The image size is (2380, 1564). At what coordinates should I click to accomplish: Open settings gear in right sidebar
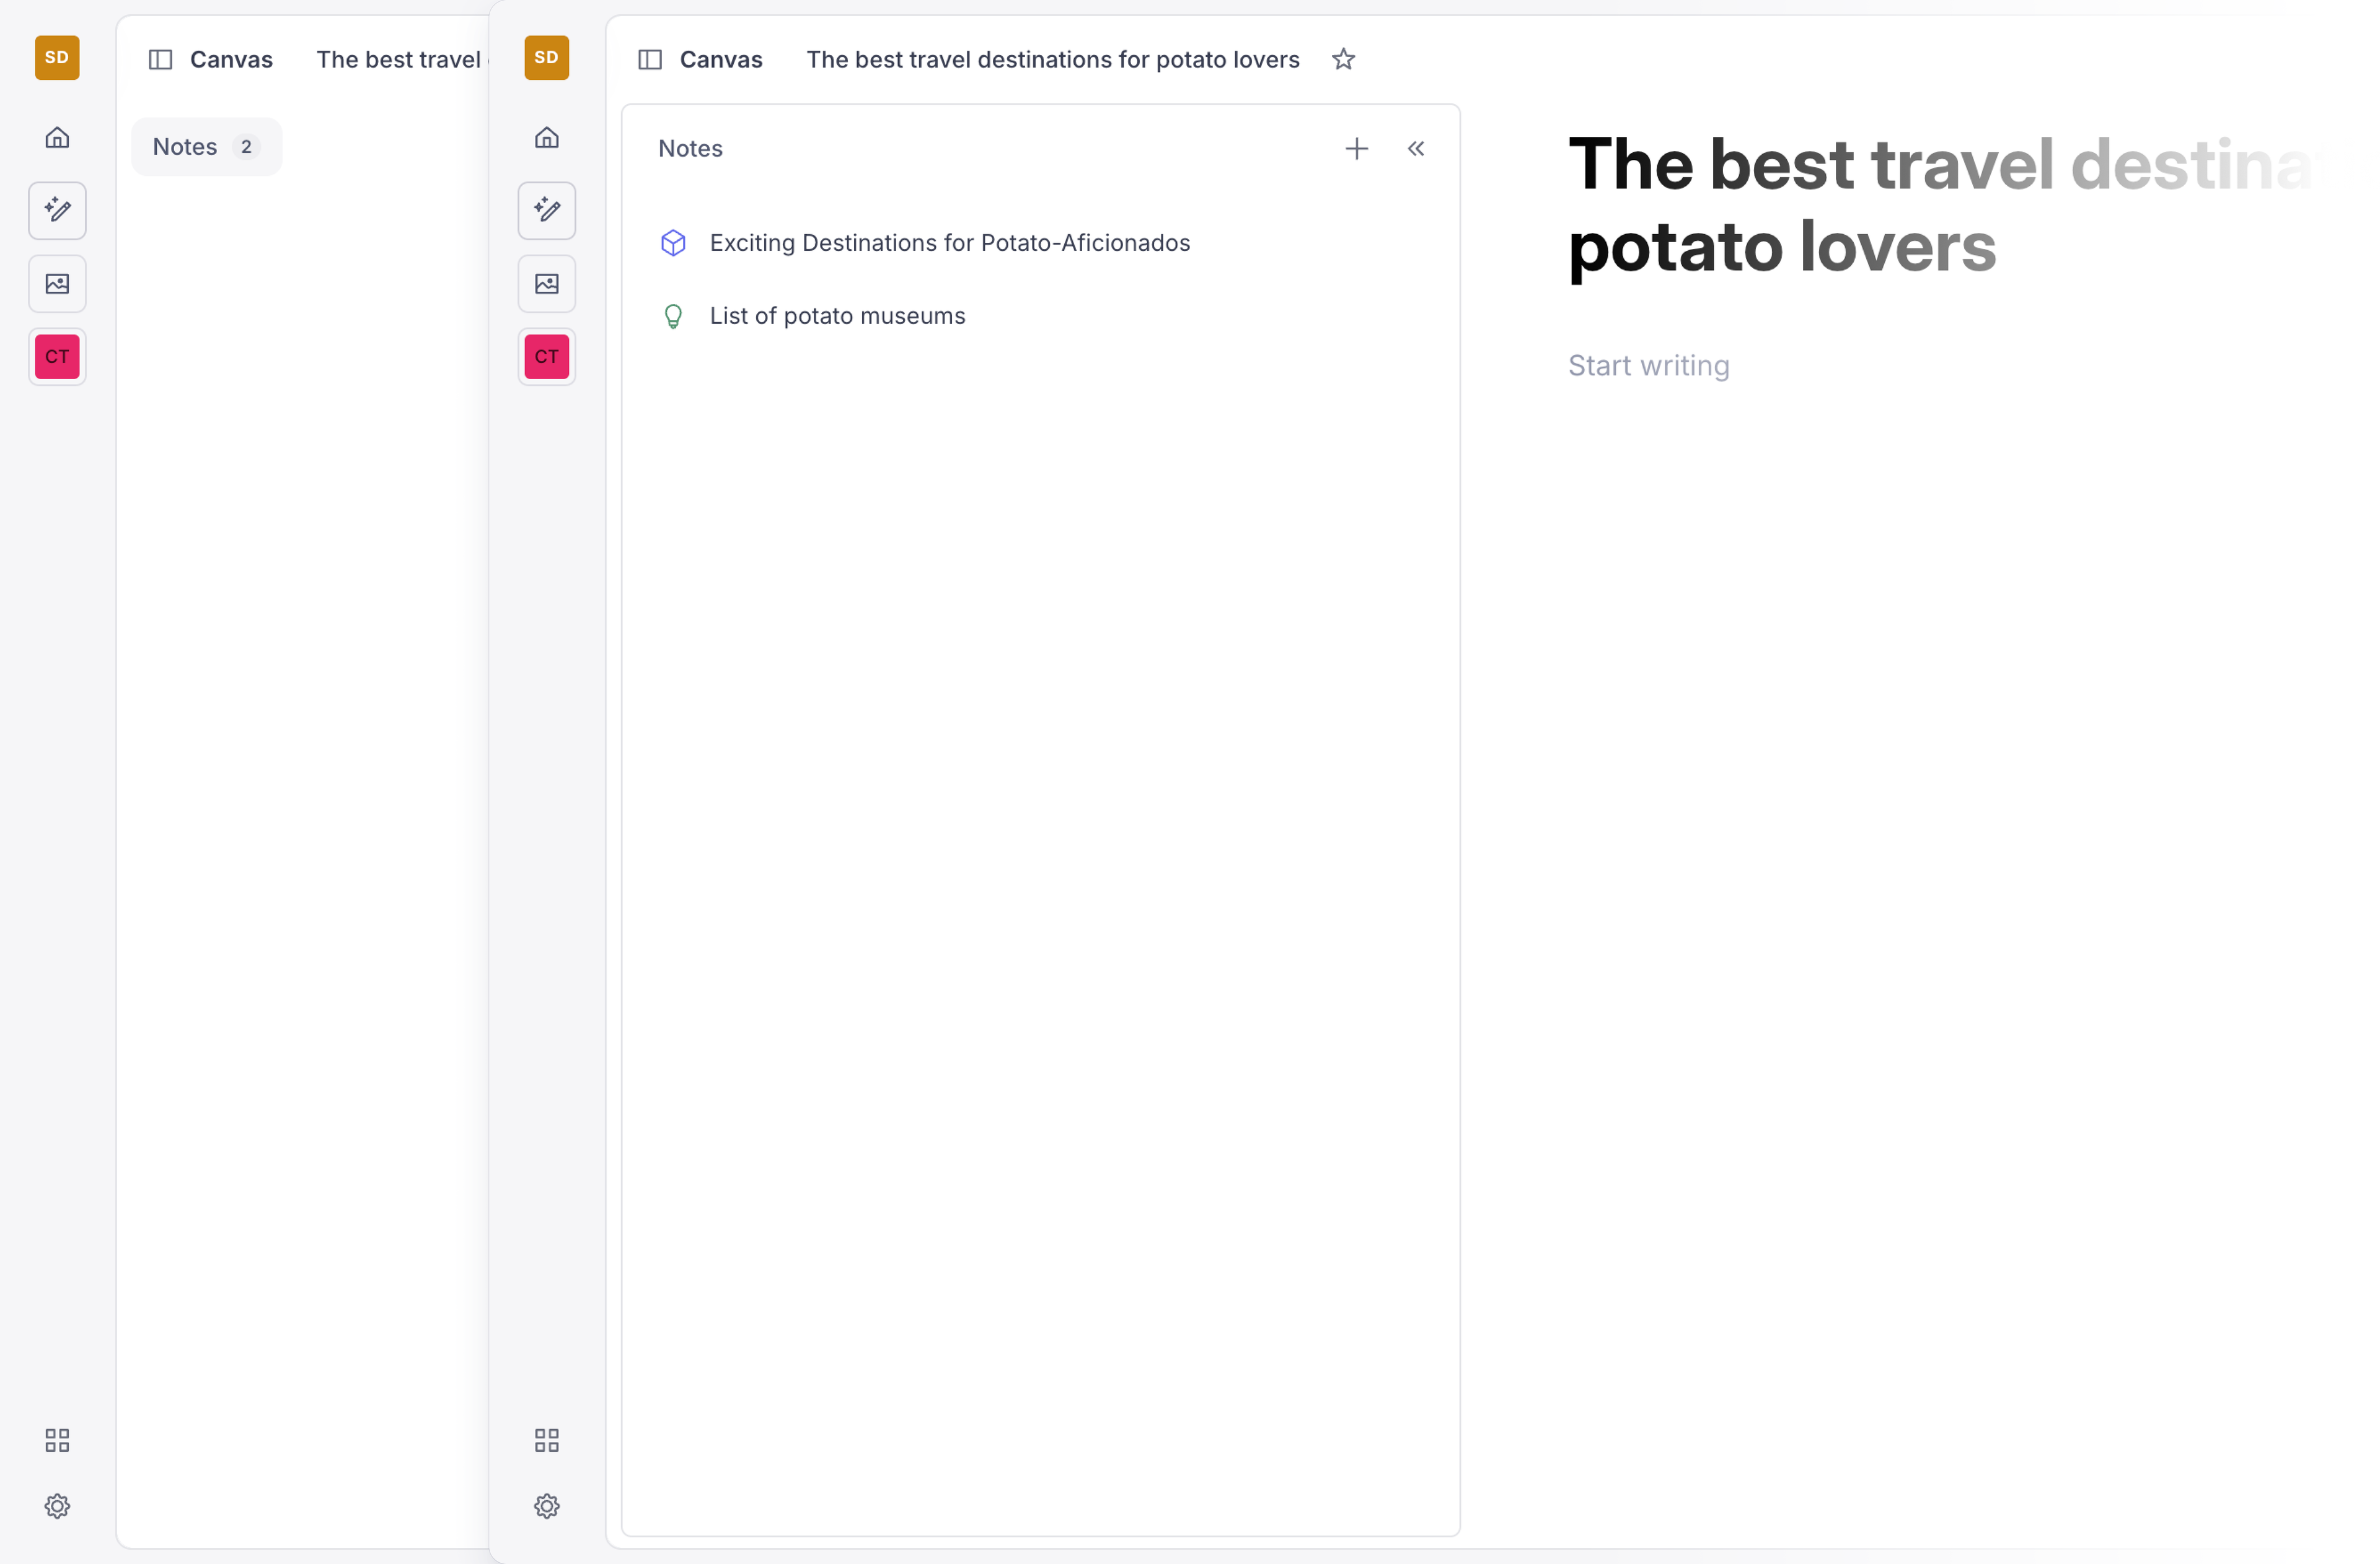[x=546, y=1505]
